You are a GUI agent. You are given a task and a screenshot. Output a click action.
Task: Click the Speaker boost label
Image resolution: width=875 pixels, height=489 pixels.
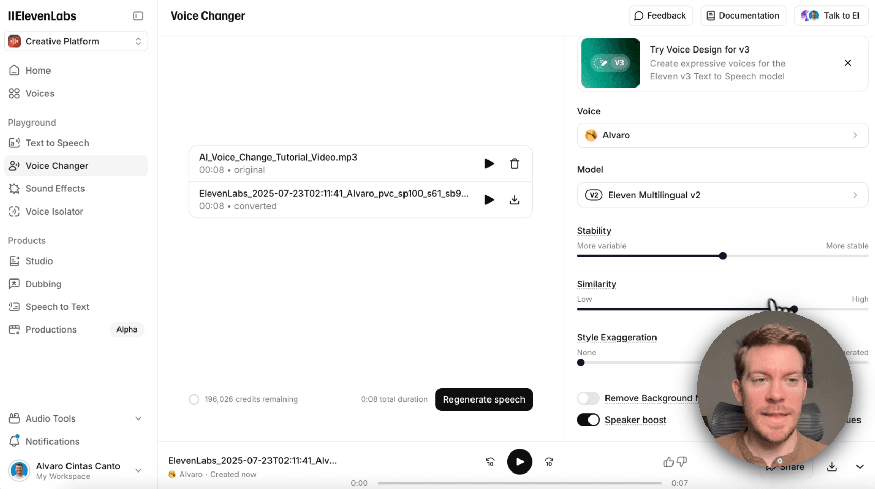[635, 420]
